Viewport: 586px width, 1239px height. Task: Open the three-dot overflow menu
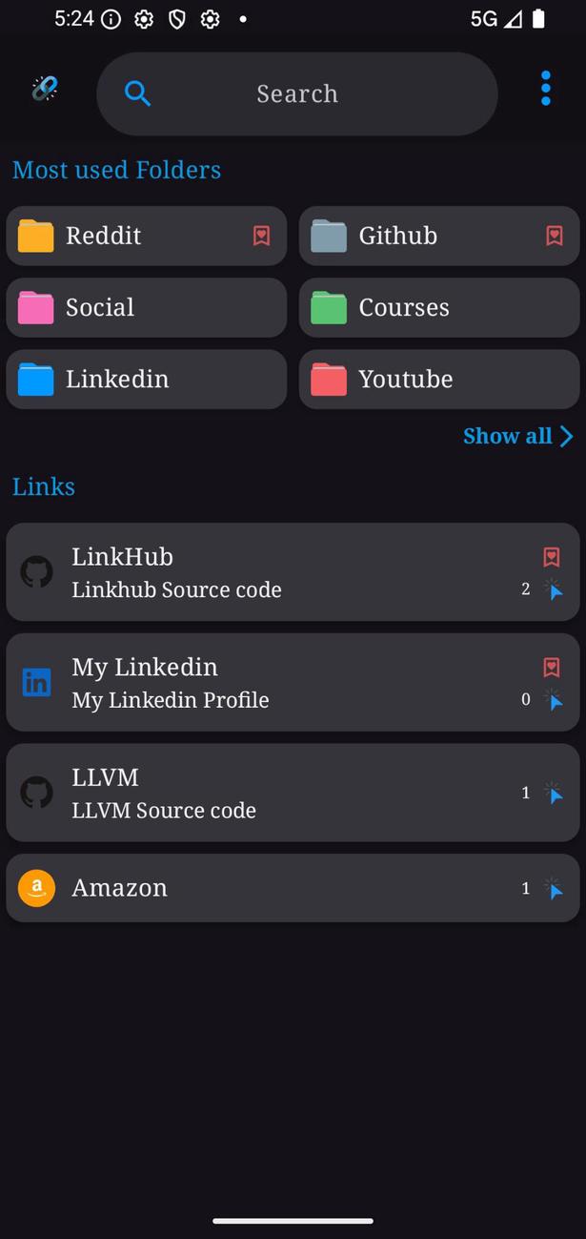(545, 88)
